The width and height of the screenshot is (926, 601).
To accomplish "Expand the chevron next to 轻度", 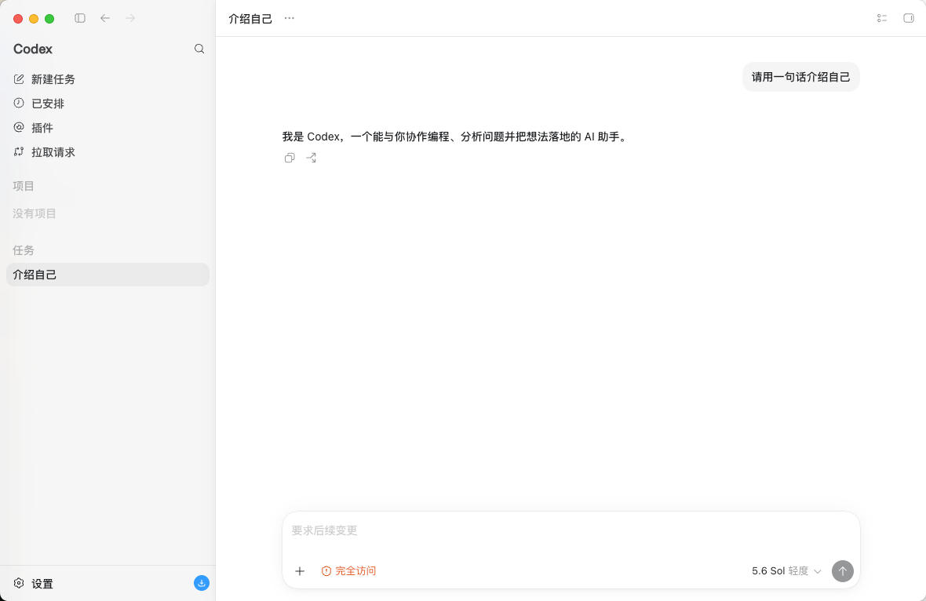I will pyautogui.click(x=818, y=571).
